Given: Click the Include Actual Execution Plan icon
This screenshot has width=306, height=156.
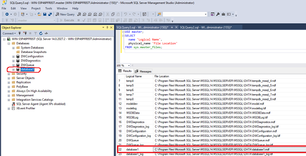Looking at the screenshot, I should pyautogui.click(x=107, y=20).
